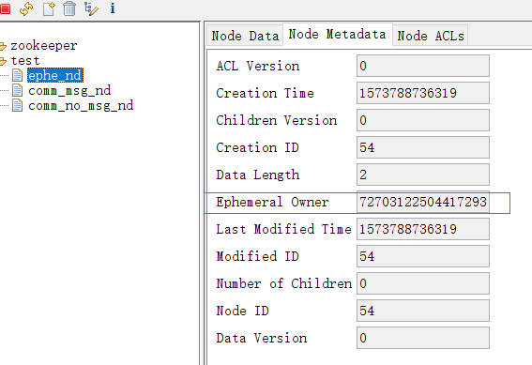Click the Creation Time label
Screen dimensions: 532x365
(265, 93)
